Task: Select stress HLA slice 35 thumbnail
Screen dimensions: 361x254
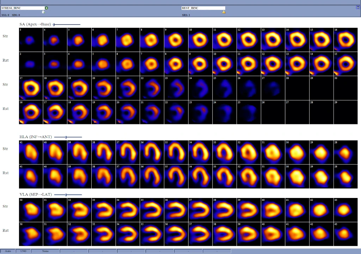Action: pos(176,151)
